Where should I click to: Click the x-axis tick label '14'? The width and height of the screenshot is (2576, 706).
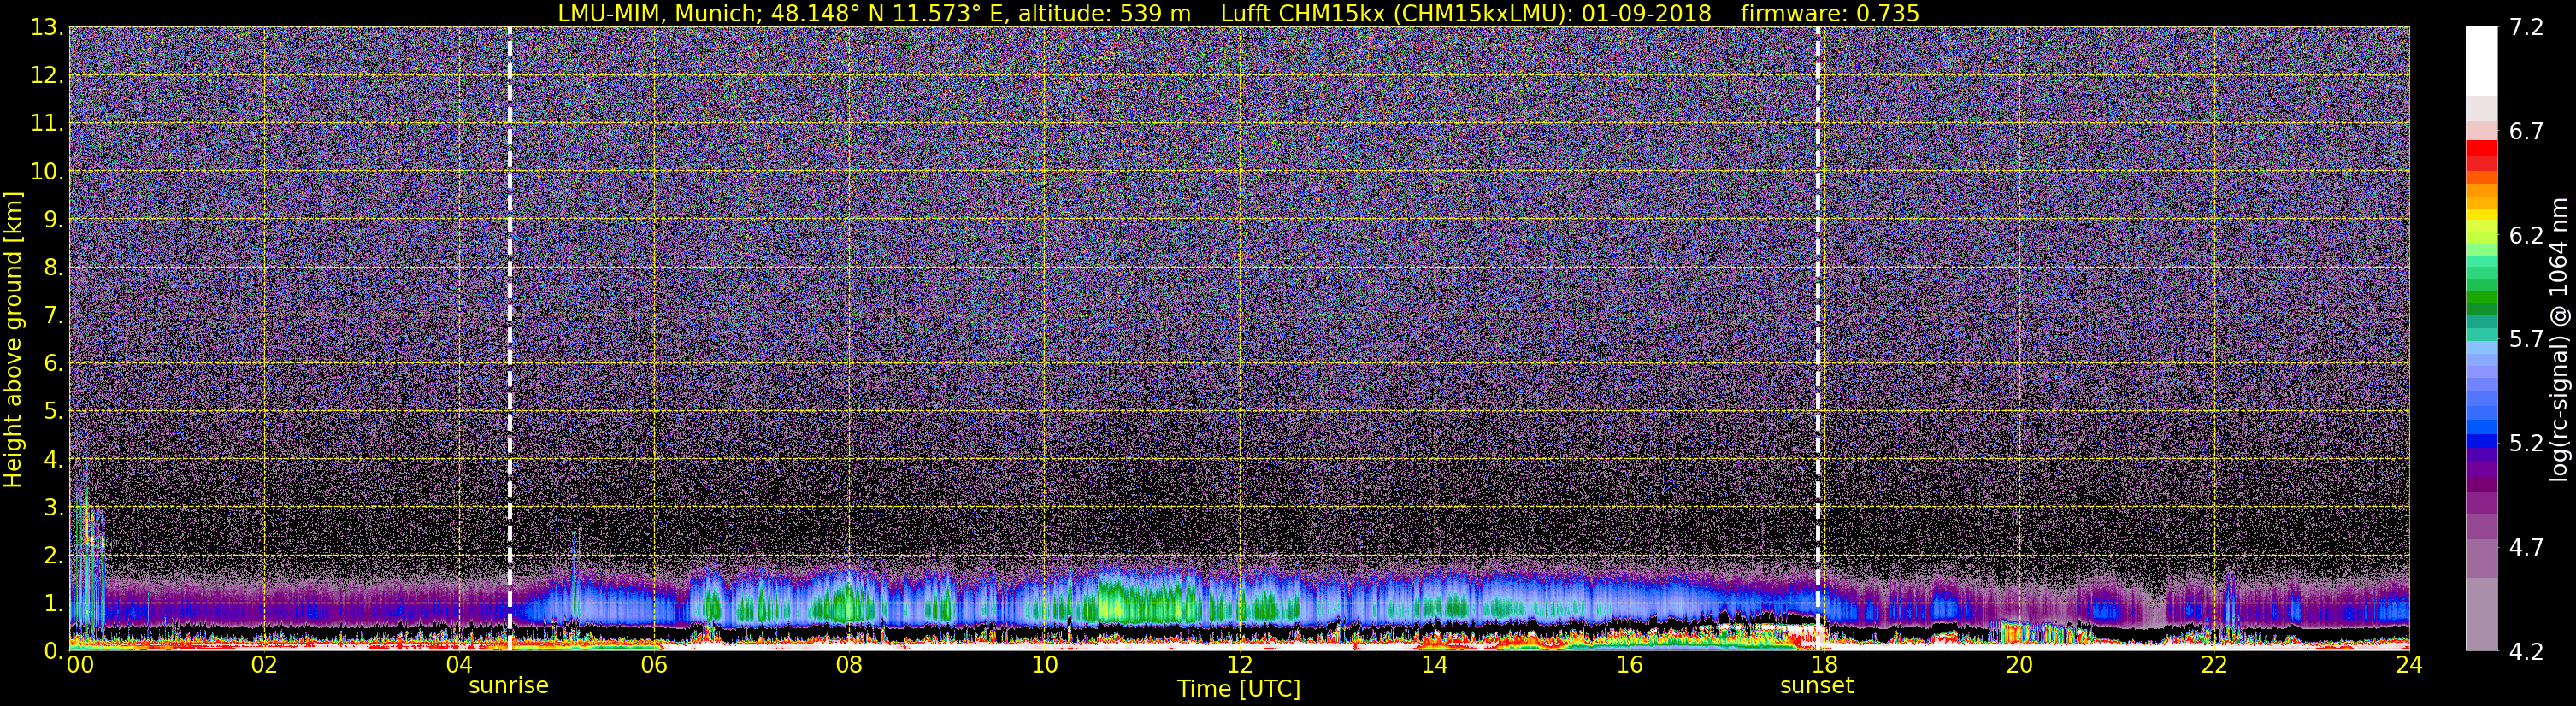click(x=1434, y=666)
